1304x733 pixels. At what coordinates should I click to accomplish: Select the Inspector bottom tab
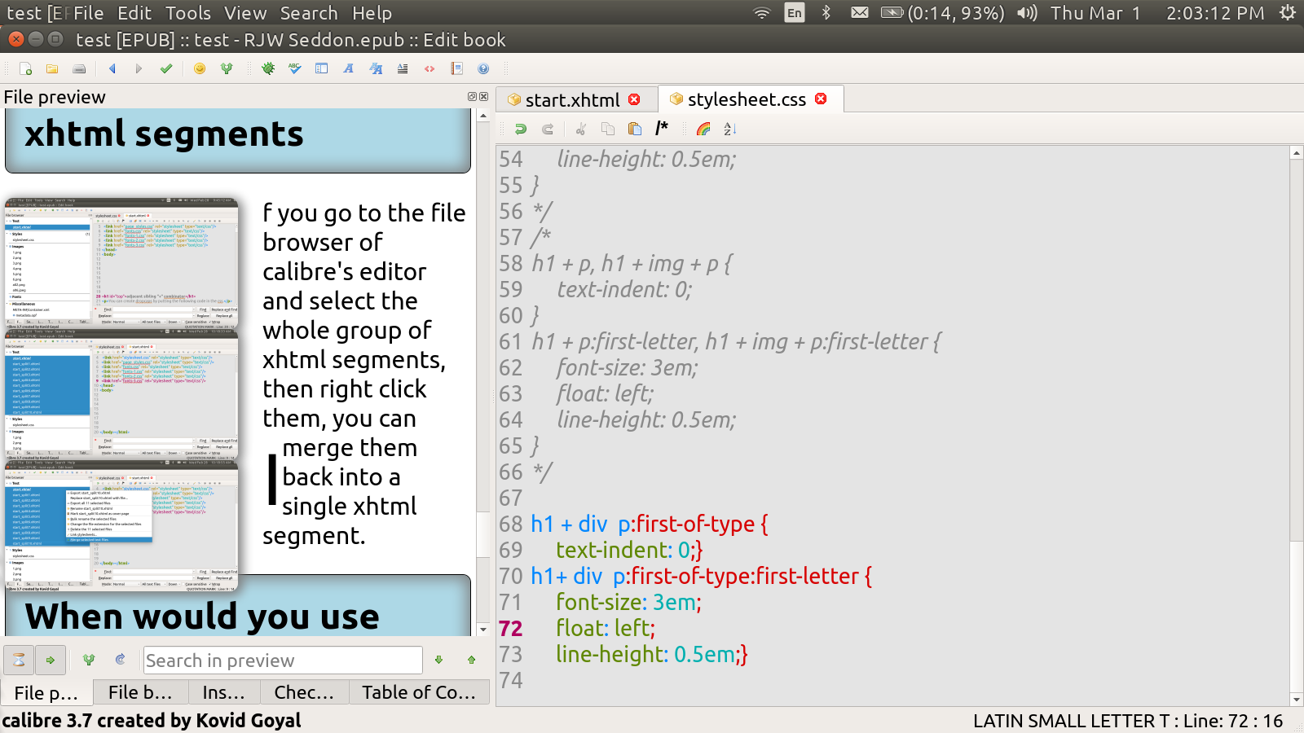click(x=224, y=692)
